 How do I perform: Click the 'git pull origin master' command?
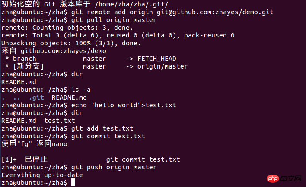point(114,20)
